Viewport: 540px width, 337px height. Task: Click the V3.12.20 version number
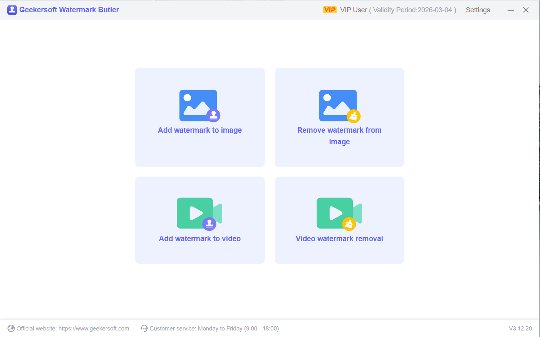(x=520, y=329)
